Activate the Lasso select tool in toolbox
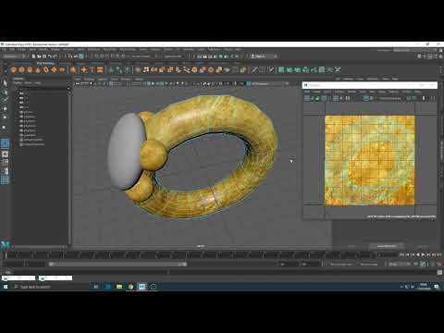Screen dimensions: 444x333 5,92
